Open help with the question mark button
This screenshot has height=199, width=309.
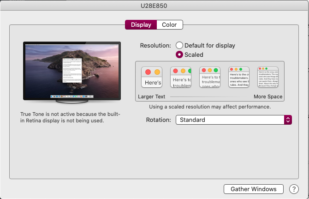pos(294,189)
